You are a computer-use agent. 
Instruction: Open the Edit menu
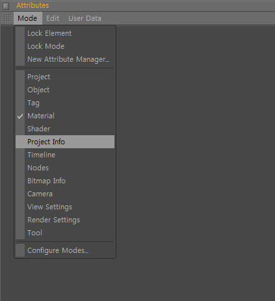tap(53, 18)
